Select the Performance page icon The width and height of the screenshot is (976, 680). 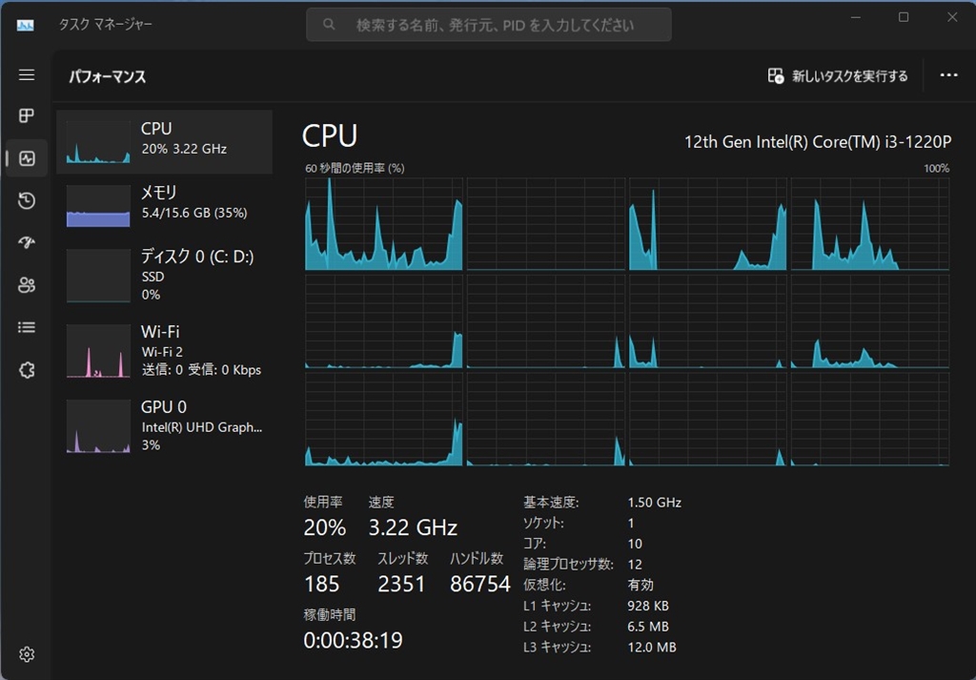click(x=27, y=158)
